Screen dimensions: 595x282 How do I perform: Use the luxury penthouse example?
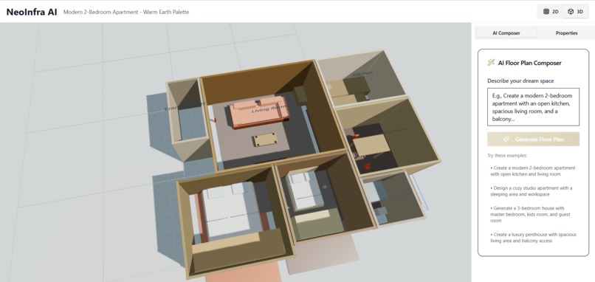[533, 238]
